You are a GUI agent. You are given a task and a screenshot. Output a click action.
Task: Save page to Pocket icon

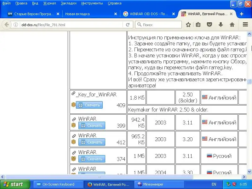coord(209,25)
